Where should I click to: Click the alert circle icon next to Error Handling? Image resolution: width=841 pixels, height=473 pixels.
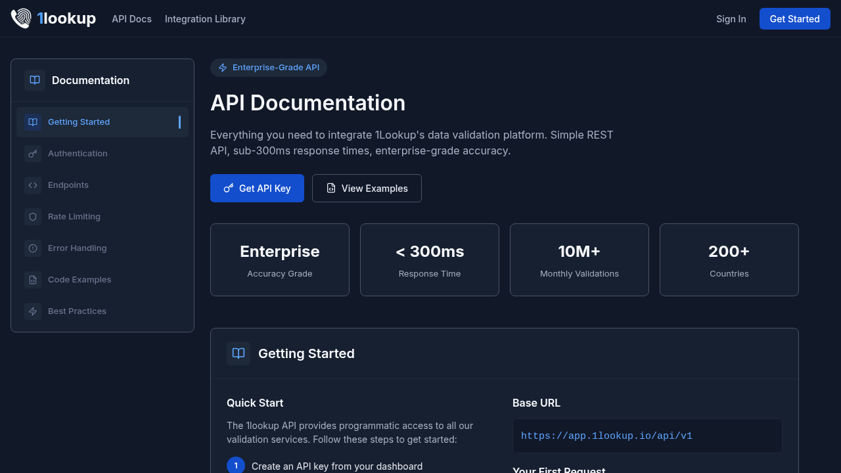click(33, 248)
